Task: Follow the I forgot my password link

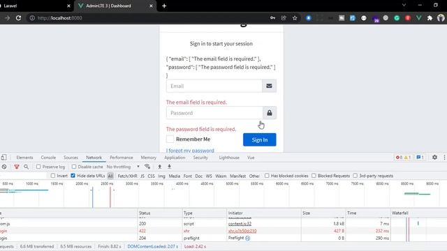Action: (190, 151)
